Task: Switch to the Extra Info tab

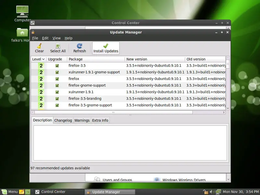Action: [100, 120]
